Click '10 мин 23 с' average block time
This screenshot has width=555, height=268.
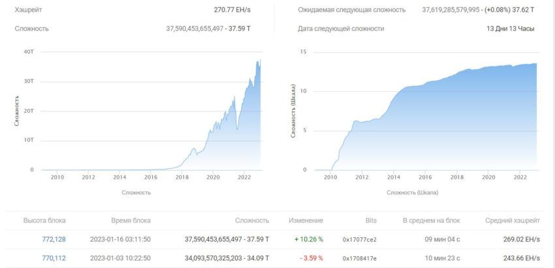pos(443,258)
